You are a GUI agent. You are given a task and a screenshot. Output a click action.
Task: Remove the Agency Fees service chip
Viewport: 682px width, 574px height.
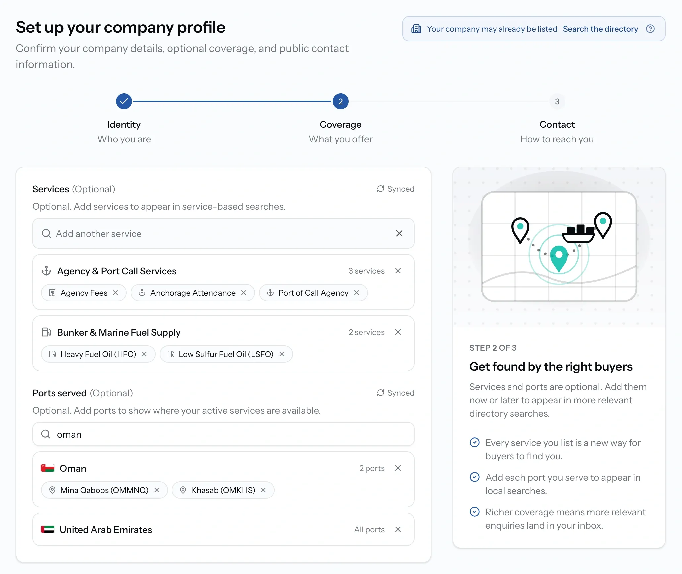pos(115,293)
